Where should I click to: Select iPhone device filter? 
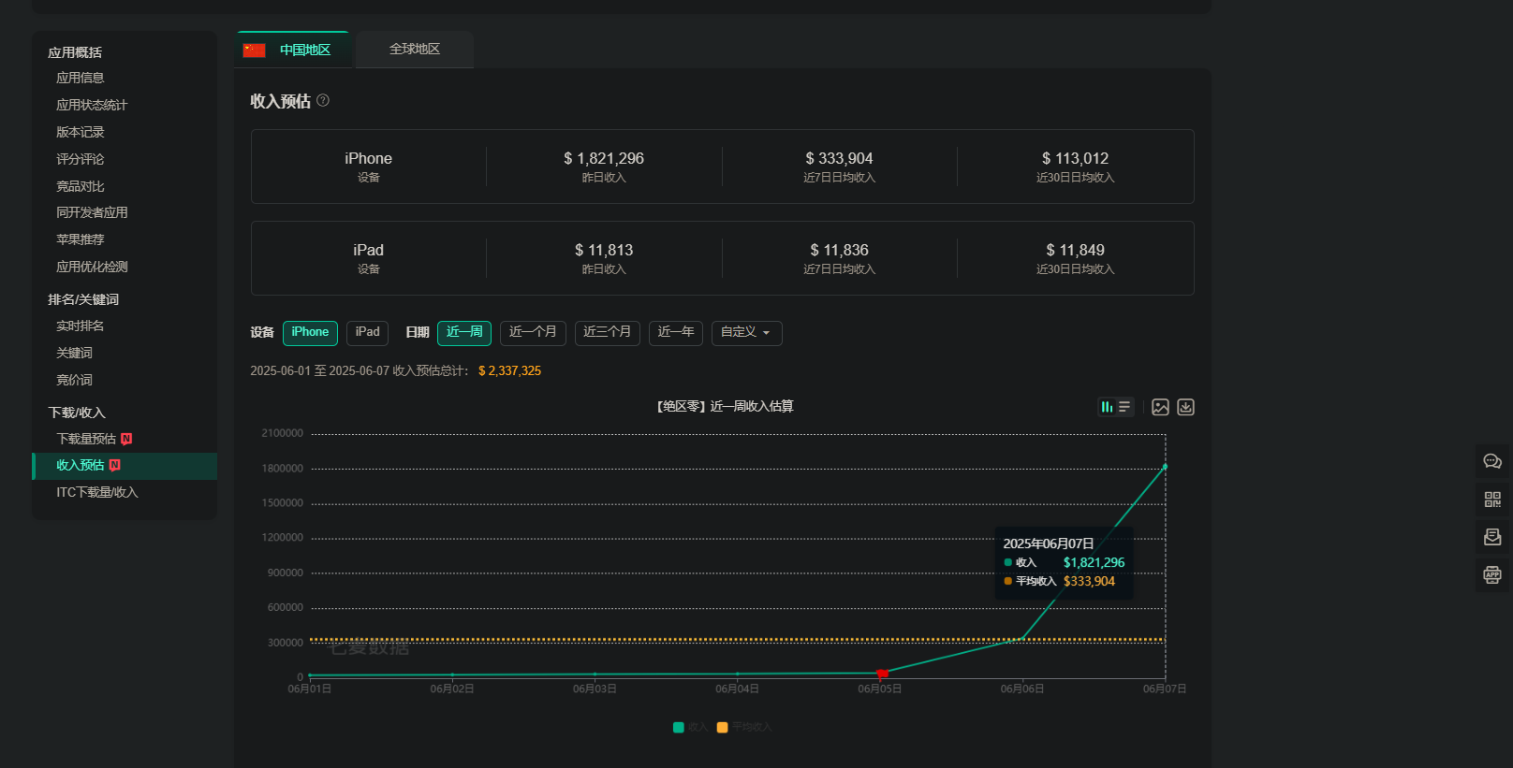pyautogui.click(x=310, y=333)
